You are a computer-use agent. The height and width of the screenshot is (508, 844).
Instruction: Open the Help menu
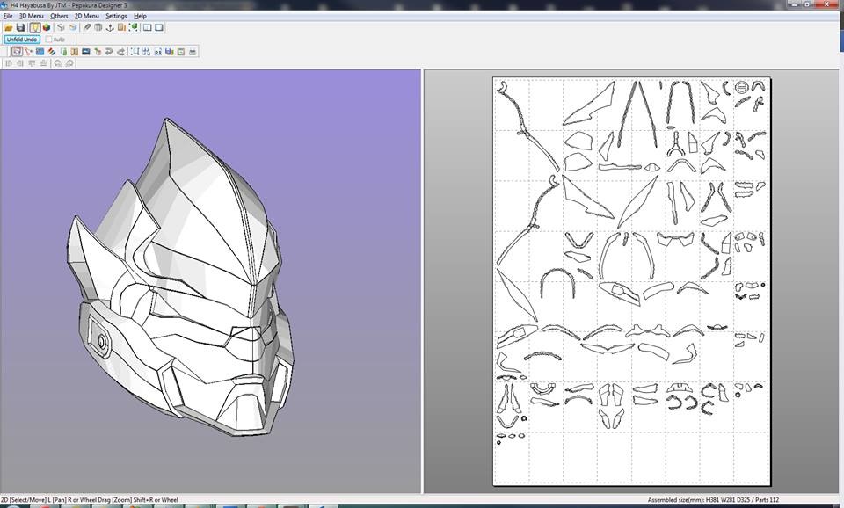140,16
